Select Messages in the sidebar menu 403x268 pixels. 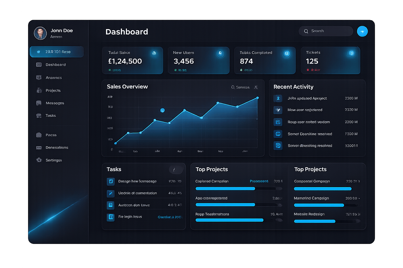click(55, 103)
